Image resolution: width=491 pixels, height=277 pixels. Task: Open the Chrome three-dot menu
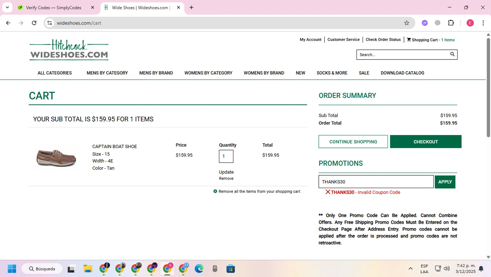[483, 23]
